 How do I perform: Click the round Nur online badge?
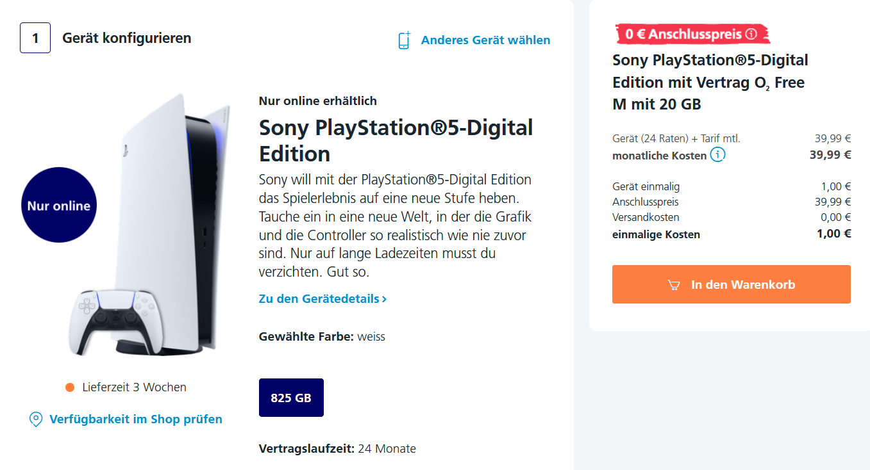point(58,206)
